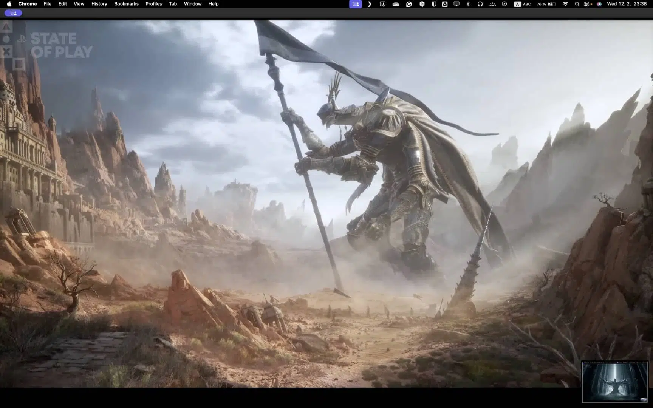
Task: Open the Help menu
Action: point(214,4)
